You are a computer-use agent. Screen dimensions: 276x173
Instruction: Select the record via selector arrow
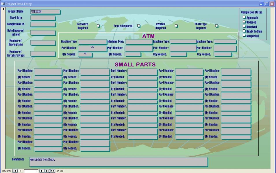tap(3, 9)
